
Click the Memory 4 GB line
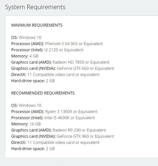25,56
